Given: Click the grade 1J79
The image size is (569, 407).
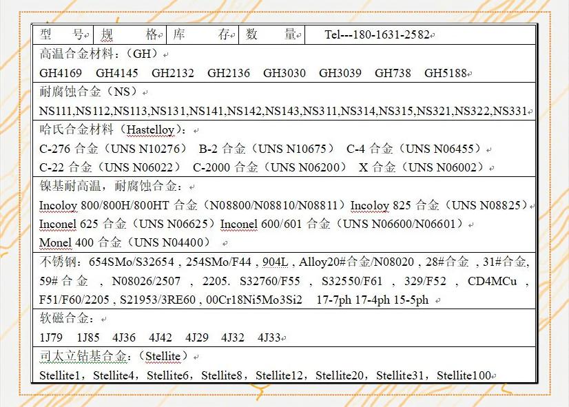Looking at the screenshot, I should [51, 337].
